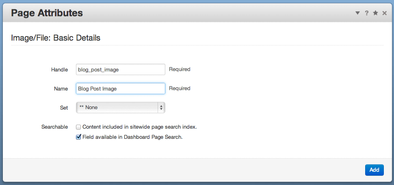The height and width of the screenshot is (185, 394).
Task: Click the 'Content included in sitewide page search index' label
Action: 139,127
